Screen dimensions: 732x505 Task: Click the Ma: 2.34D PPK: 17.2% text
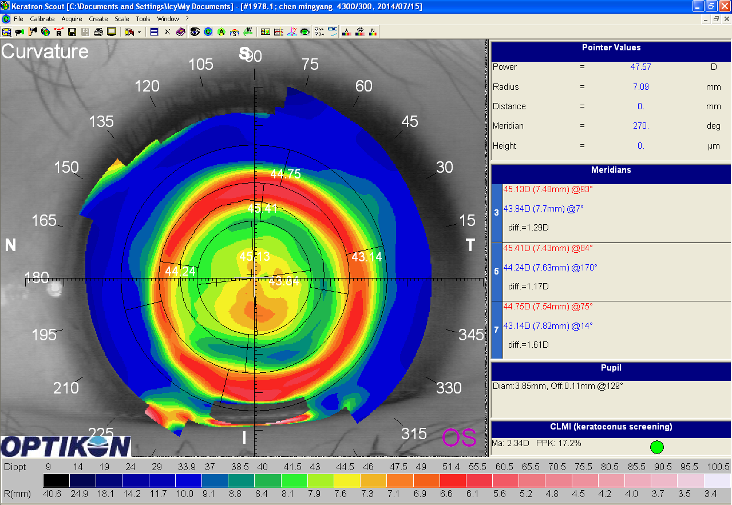536,443
